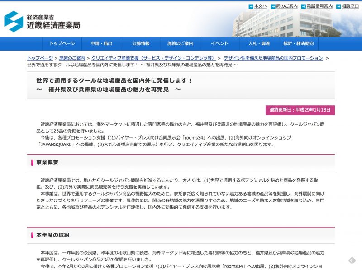Viewport: 362px width, 270px height.
Task: Click the 近畿経済産業局 site title text
Action: tap(53, 25)
